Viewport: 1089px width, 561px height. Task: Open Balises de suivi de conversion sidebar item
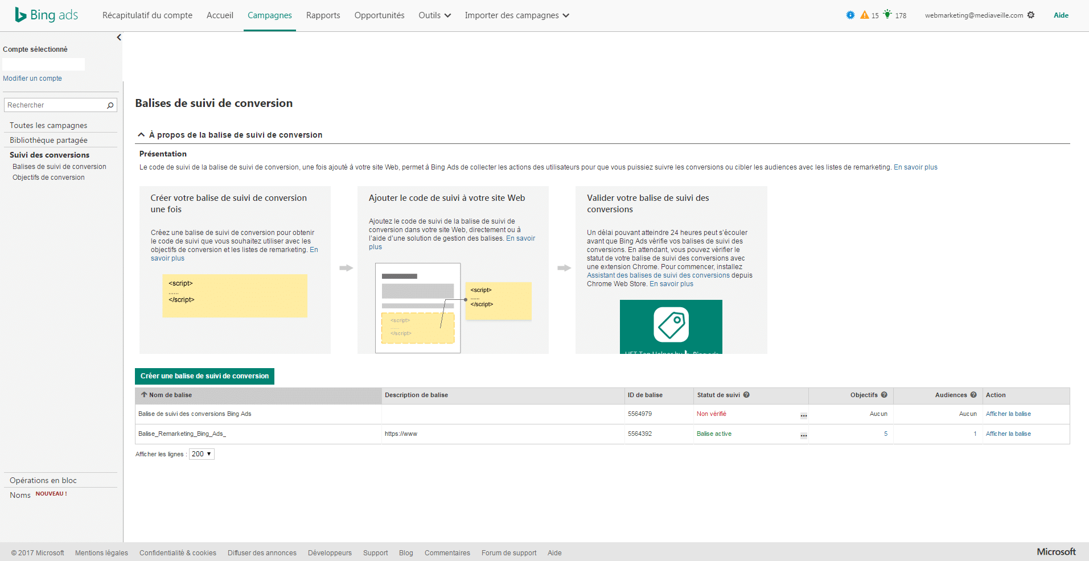[x=59, y=167]
